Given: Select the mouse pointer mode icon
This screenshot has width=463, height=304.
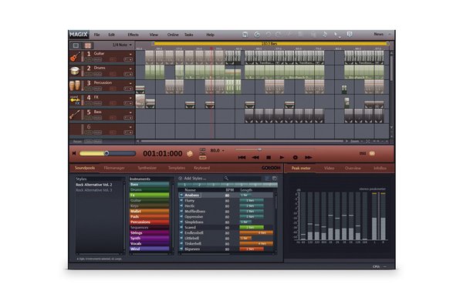Looking at the screenshot, I should (x=336, y=35).
